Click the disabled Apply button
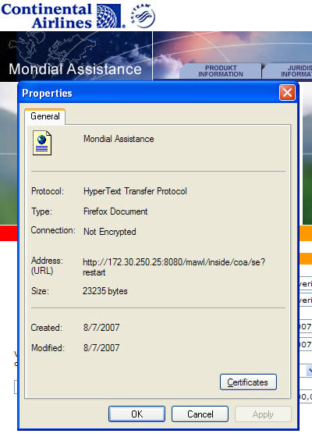The width and height of the screenshot is (312, 437). click(x=263, y=414)
